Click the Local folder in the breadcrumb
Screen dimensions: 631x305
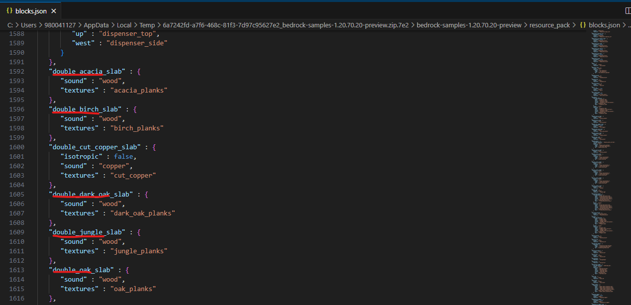tap(124, 25)
